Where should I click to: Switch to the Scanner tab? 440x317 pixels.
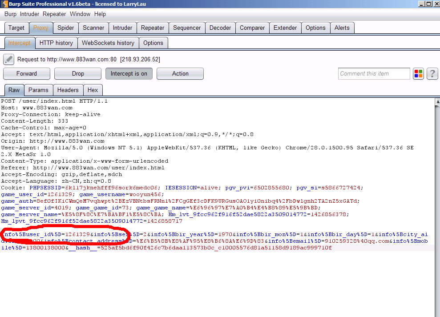93,28
